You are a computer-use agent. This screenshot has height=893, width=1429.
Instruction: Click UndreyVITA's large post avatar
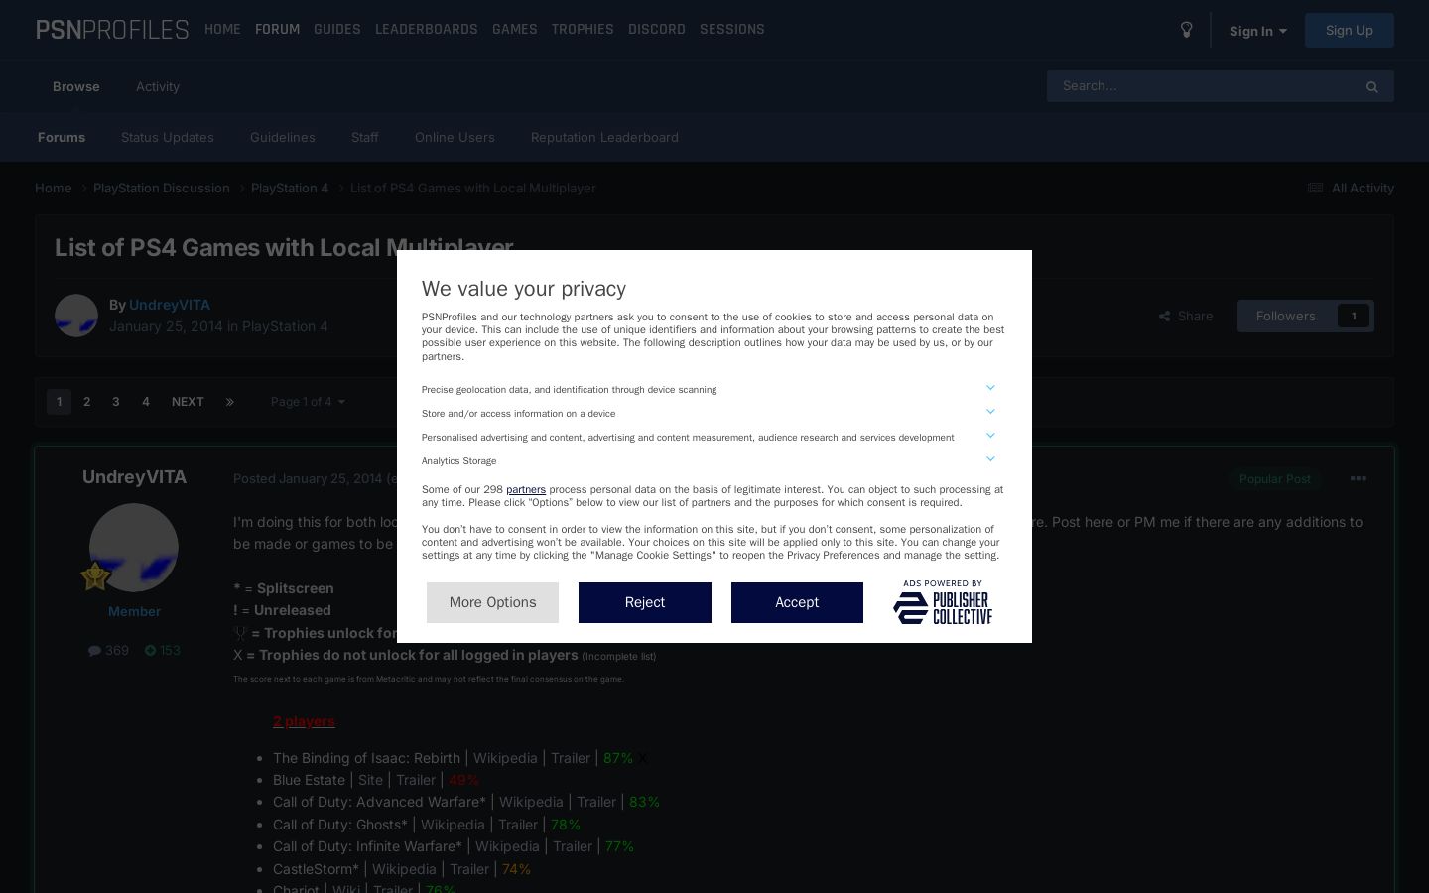134,548
